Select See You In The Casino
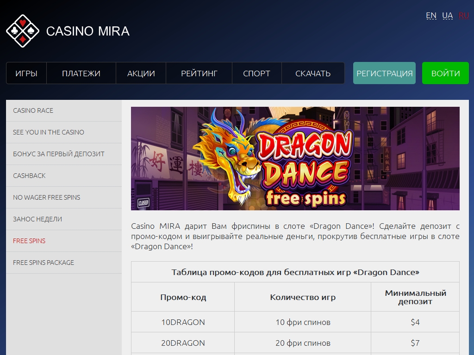Image resolution: width=474 pixels, height=355 pixels. (x=49, y=132)
